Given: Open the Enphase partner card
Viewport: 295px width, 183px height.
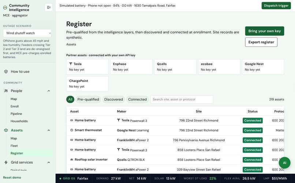Looking at the screenshot, I should tap(131, 67).
